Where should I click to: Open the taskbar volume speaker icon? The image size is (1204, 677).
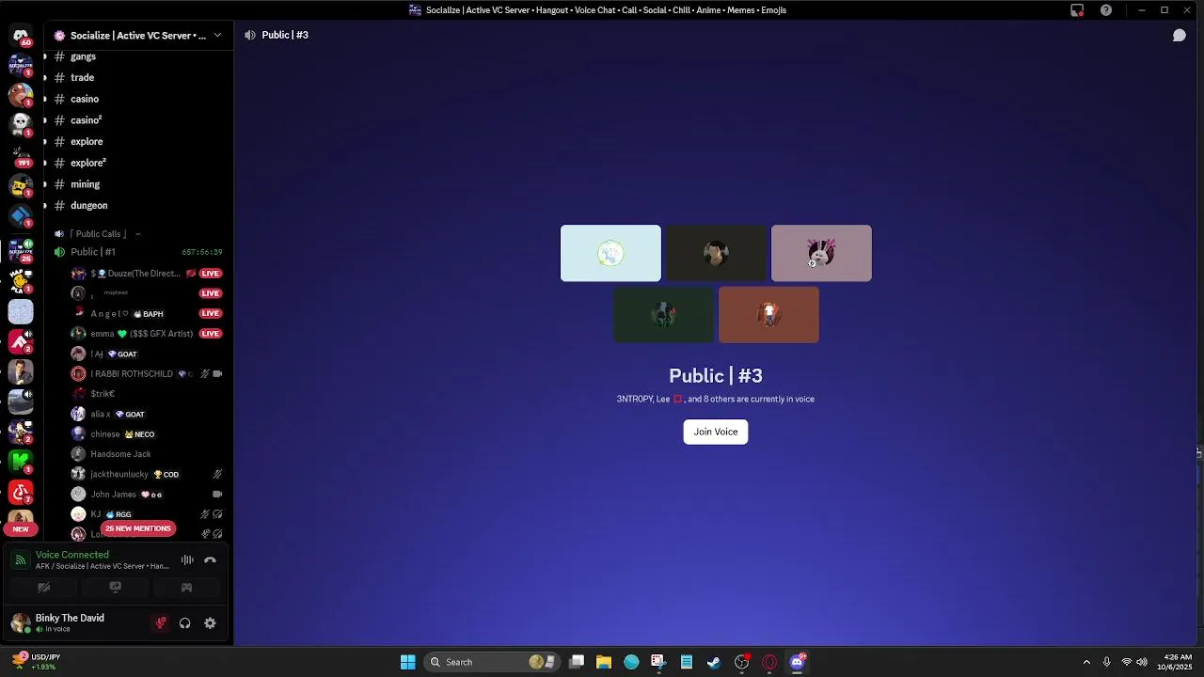[1142, 662]
